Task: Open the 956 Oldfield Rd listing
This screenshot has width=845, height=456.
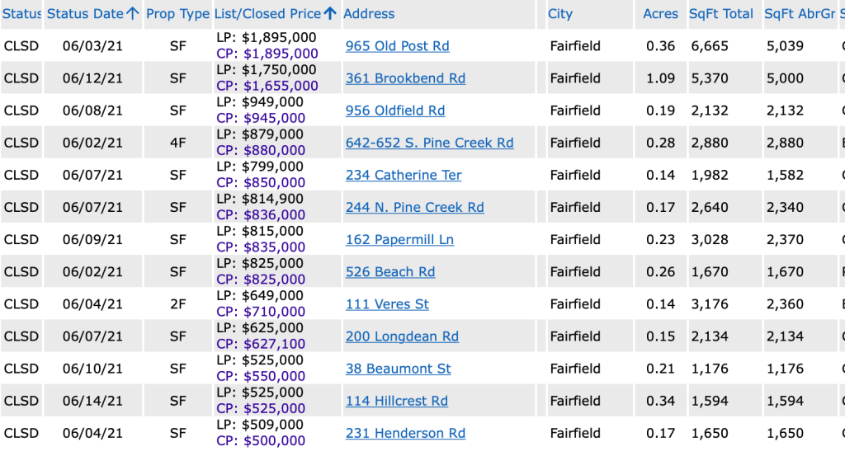Action: pyautogui.click(x=394, y=110)
